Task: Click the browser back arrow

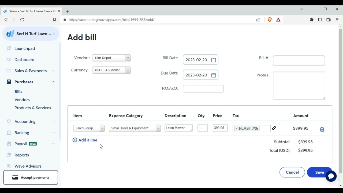Action: [6, 20]
